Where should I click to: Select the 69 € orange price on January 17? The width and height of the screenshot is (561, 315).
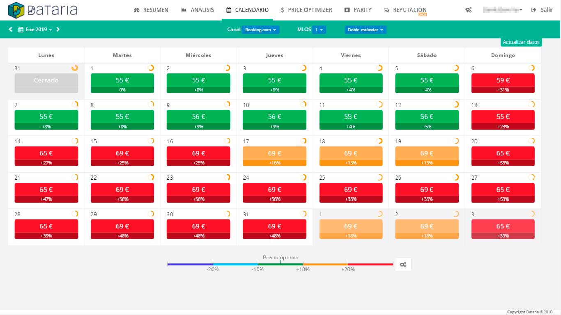(x=274, y=153)
